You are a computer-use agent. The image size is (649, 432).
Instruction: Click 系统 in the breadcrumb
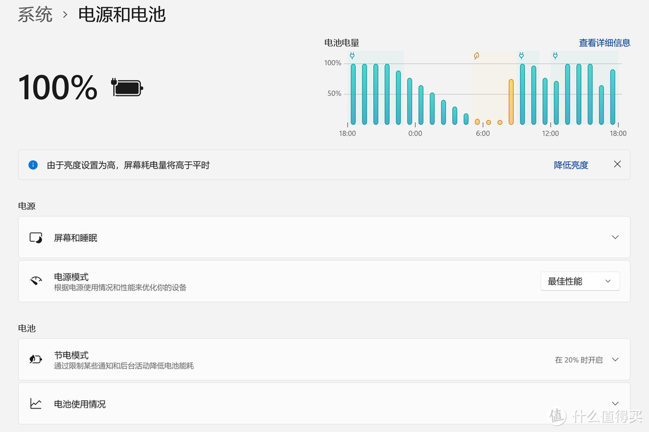[35, 14]
